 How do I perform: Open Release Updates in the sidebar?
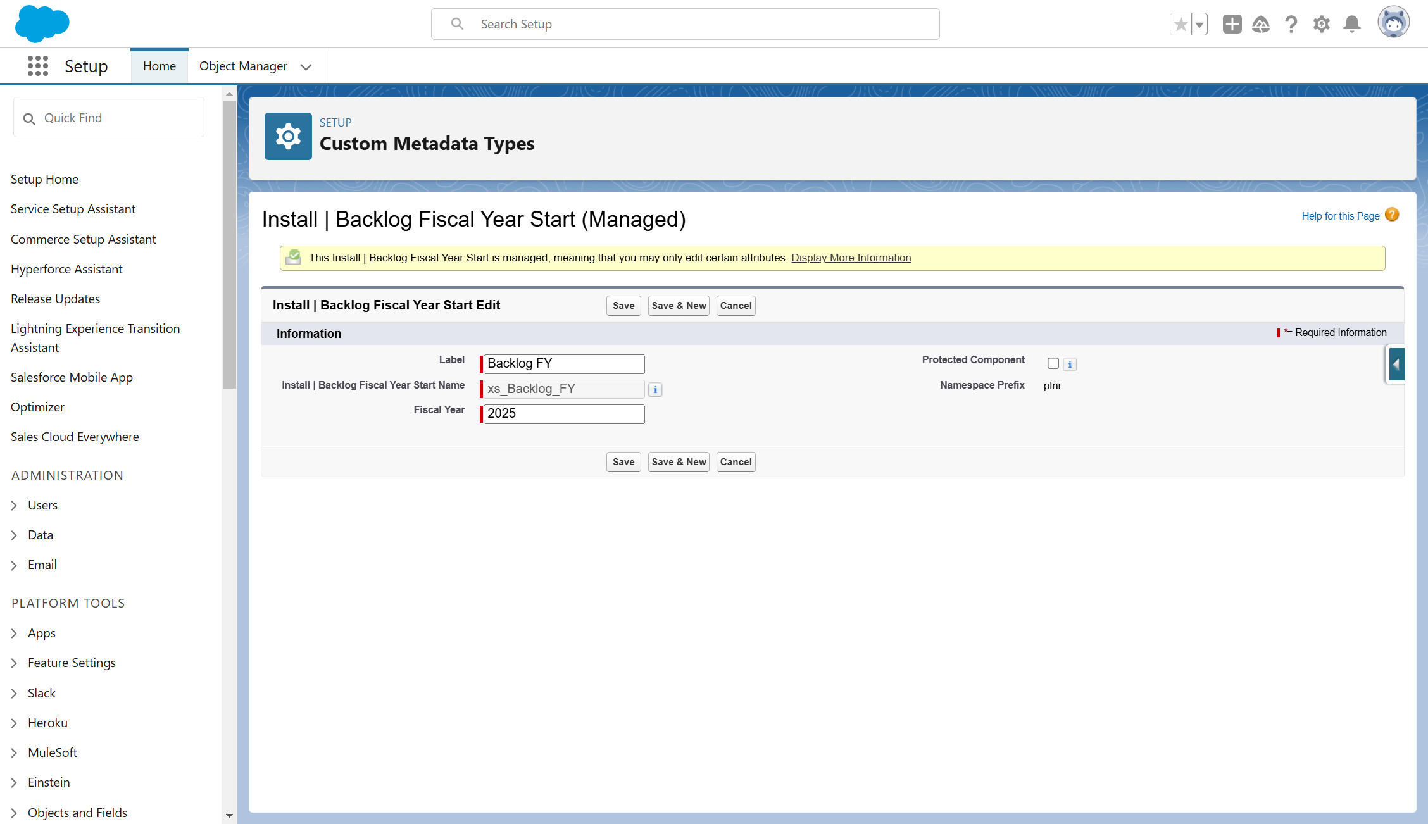click(55, 299)
